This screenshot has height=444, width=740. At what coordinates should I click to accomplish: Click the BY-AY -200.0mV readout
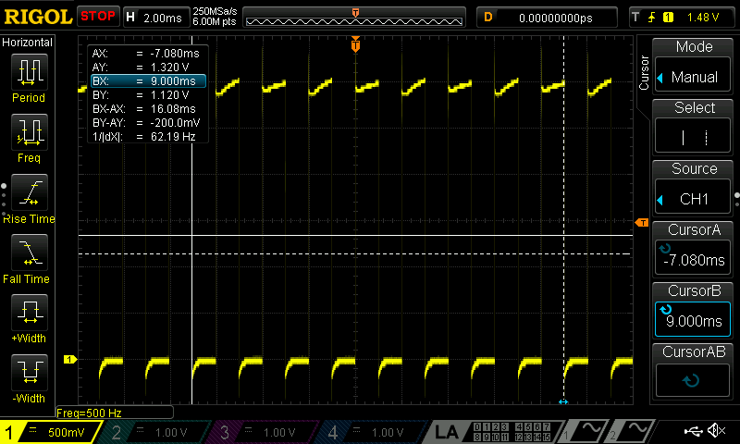pyautogui.click(x=146, y=123)
